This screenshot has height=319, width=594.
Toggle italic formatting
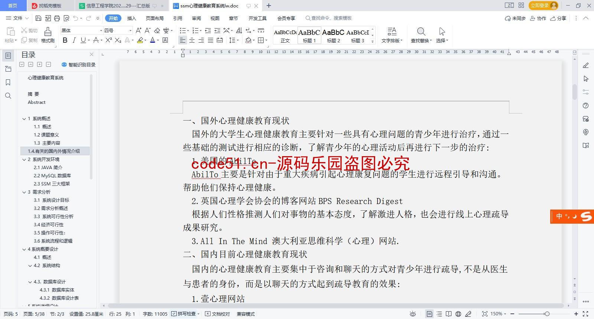(x=74, y=40)
